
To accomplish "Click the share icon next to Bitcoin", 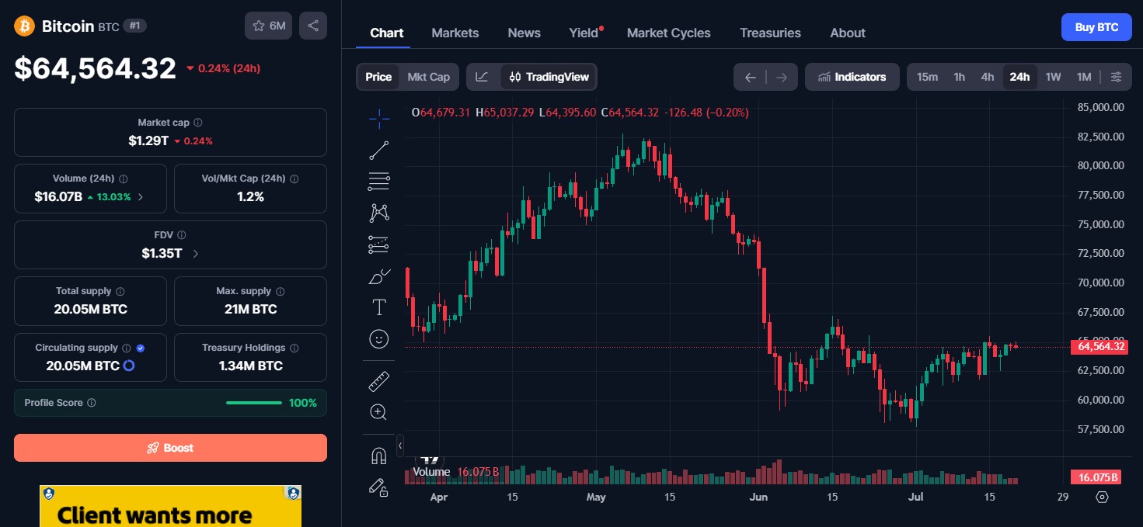I will pyautogui.click(x=313, y=26).
